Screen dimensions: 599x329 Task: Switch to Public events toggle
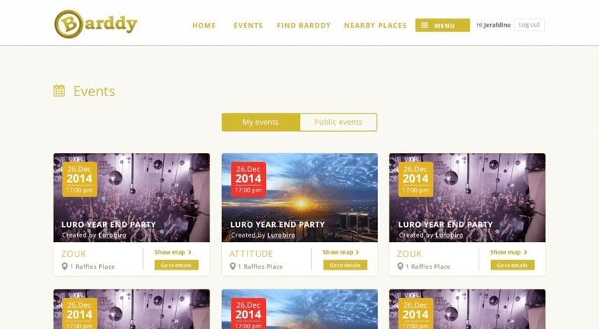coord(338,122)
